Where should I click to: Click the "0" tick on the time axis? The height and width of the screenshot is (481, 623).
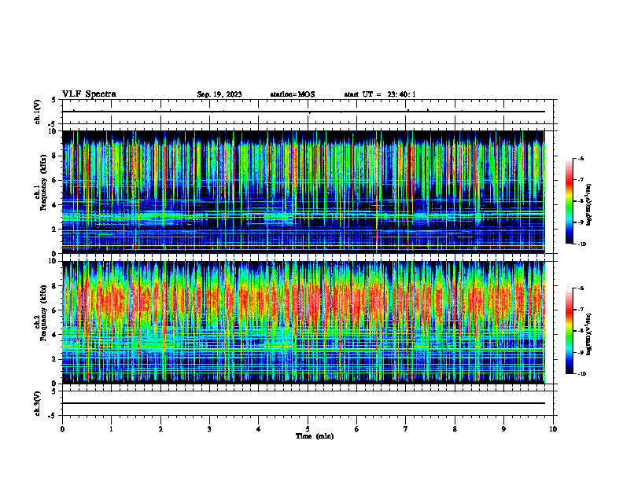point(62,429)
